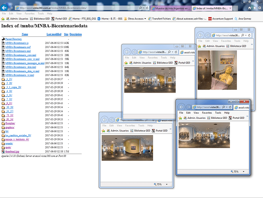Screen dimensions: 263x198
Task: Open the Favorites star at the main window's top right
Action: tap(255, 8)
